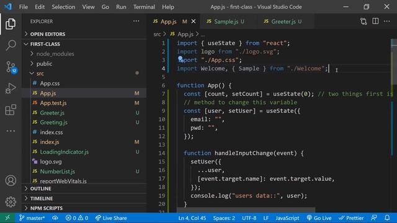397x223 pixels.
Task: Expand the Open Editors section
Action: [85, 34]
